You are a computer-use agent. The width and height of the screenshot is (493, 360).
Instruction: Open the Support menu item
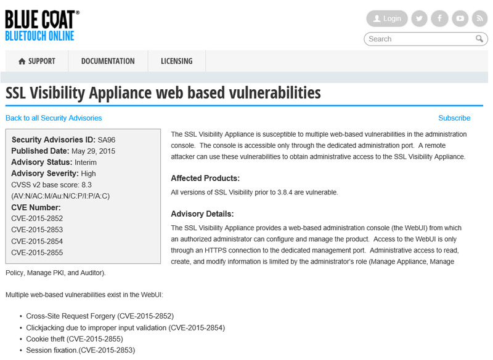point(41,62)
